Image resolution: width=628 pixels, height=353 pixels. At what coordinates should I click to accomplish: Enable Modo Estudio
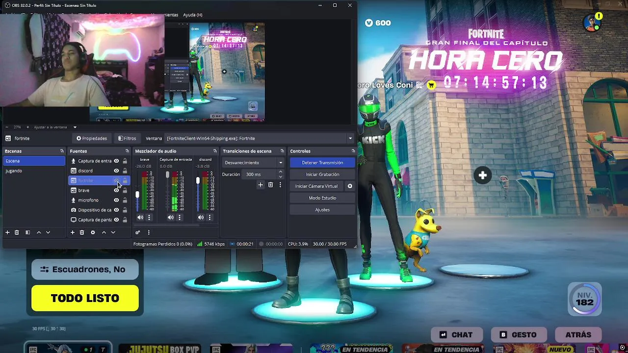pyautogui.click(x=322, y=198)
